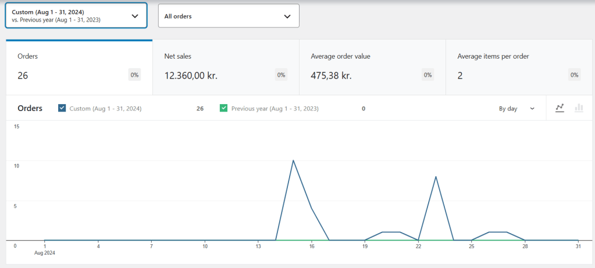Click the 0% badge in Orders card
Screen dimensions: 595x268
click(134, 75)
